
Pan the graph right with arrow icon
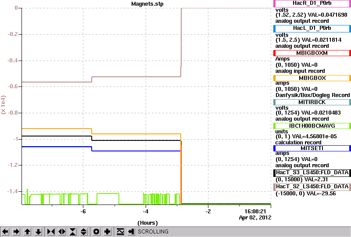pos(16,232)
